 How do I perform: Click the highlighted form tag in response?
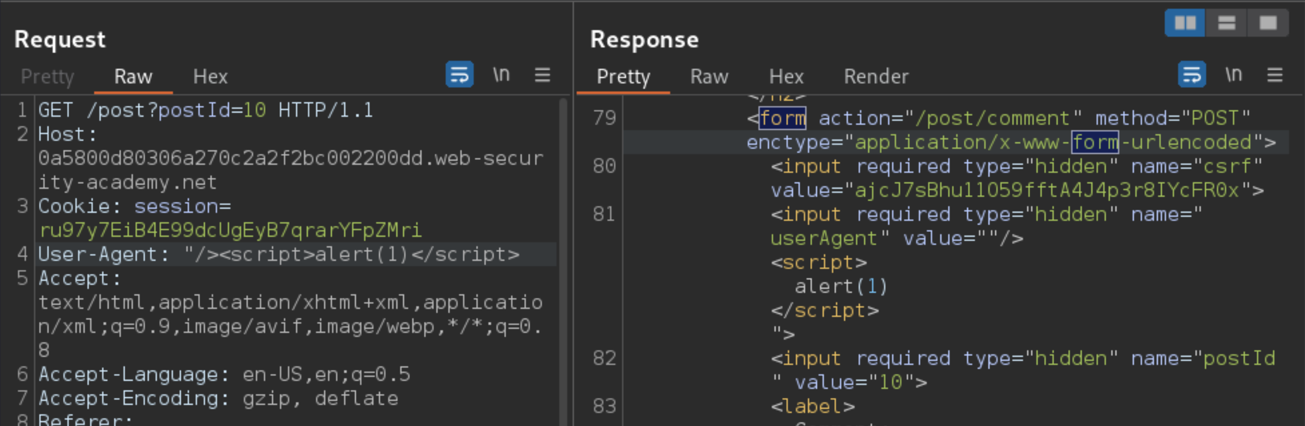(x=782, y=119)
